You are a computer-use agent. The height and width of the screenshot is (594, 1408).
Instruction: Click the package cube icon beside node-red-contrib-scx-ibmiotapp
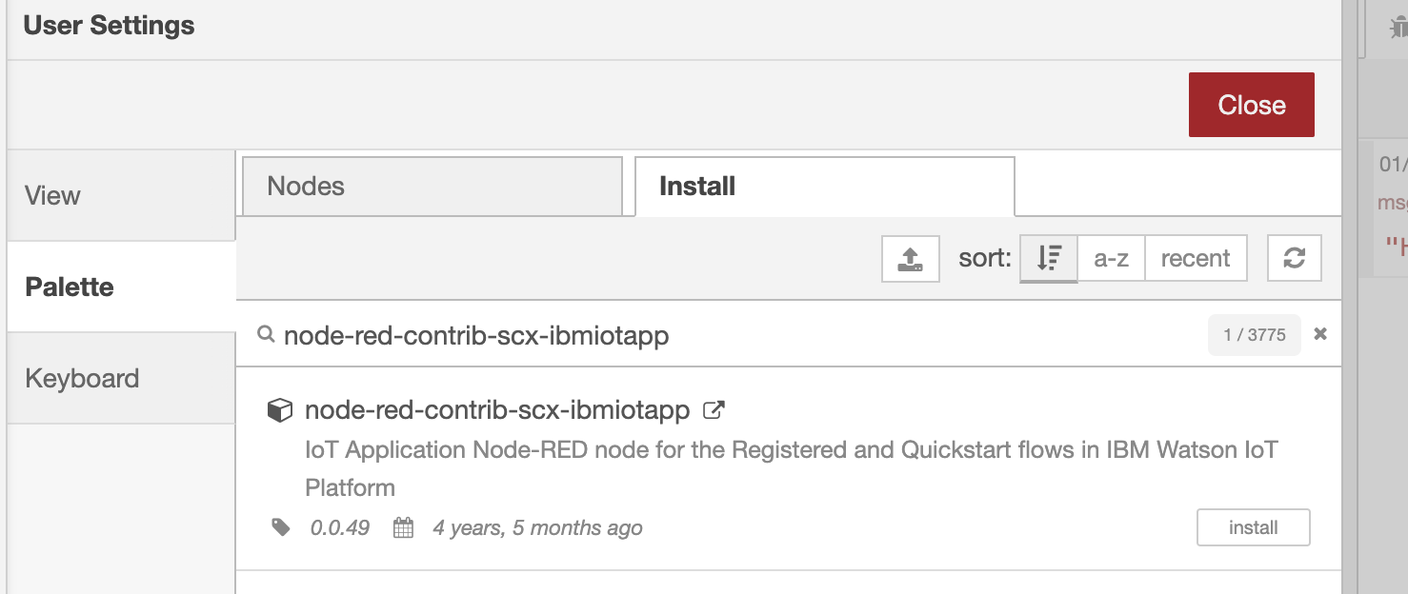[280, 409]
